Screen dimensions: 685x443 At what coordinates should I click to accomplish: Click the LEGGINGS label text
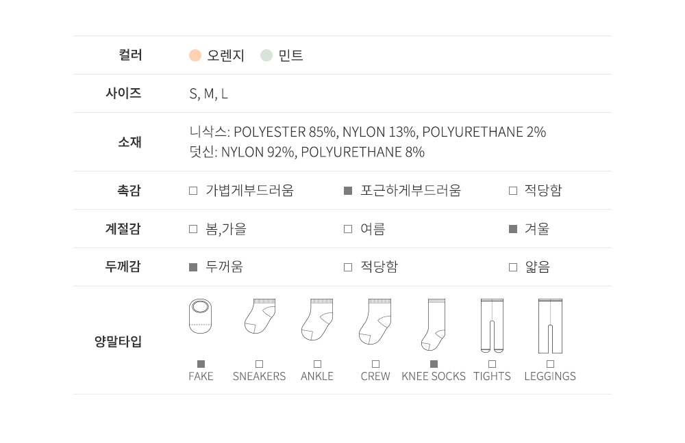pyautogui.click(x=550, y=376)
